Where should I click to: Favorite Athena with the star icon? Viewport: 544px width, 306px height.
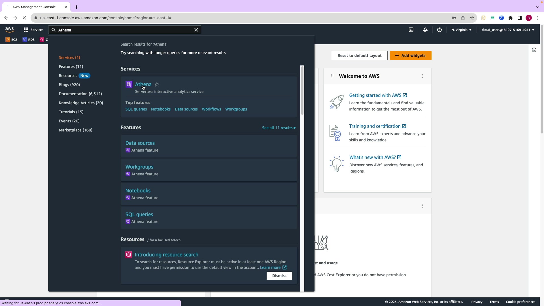pos(157,84)
